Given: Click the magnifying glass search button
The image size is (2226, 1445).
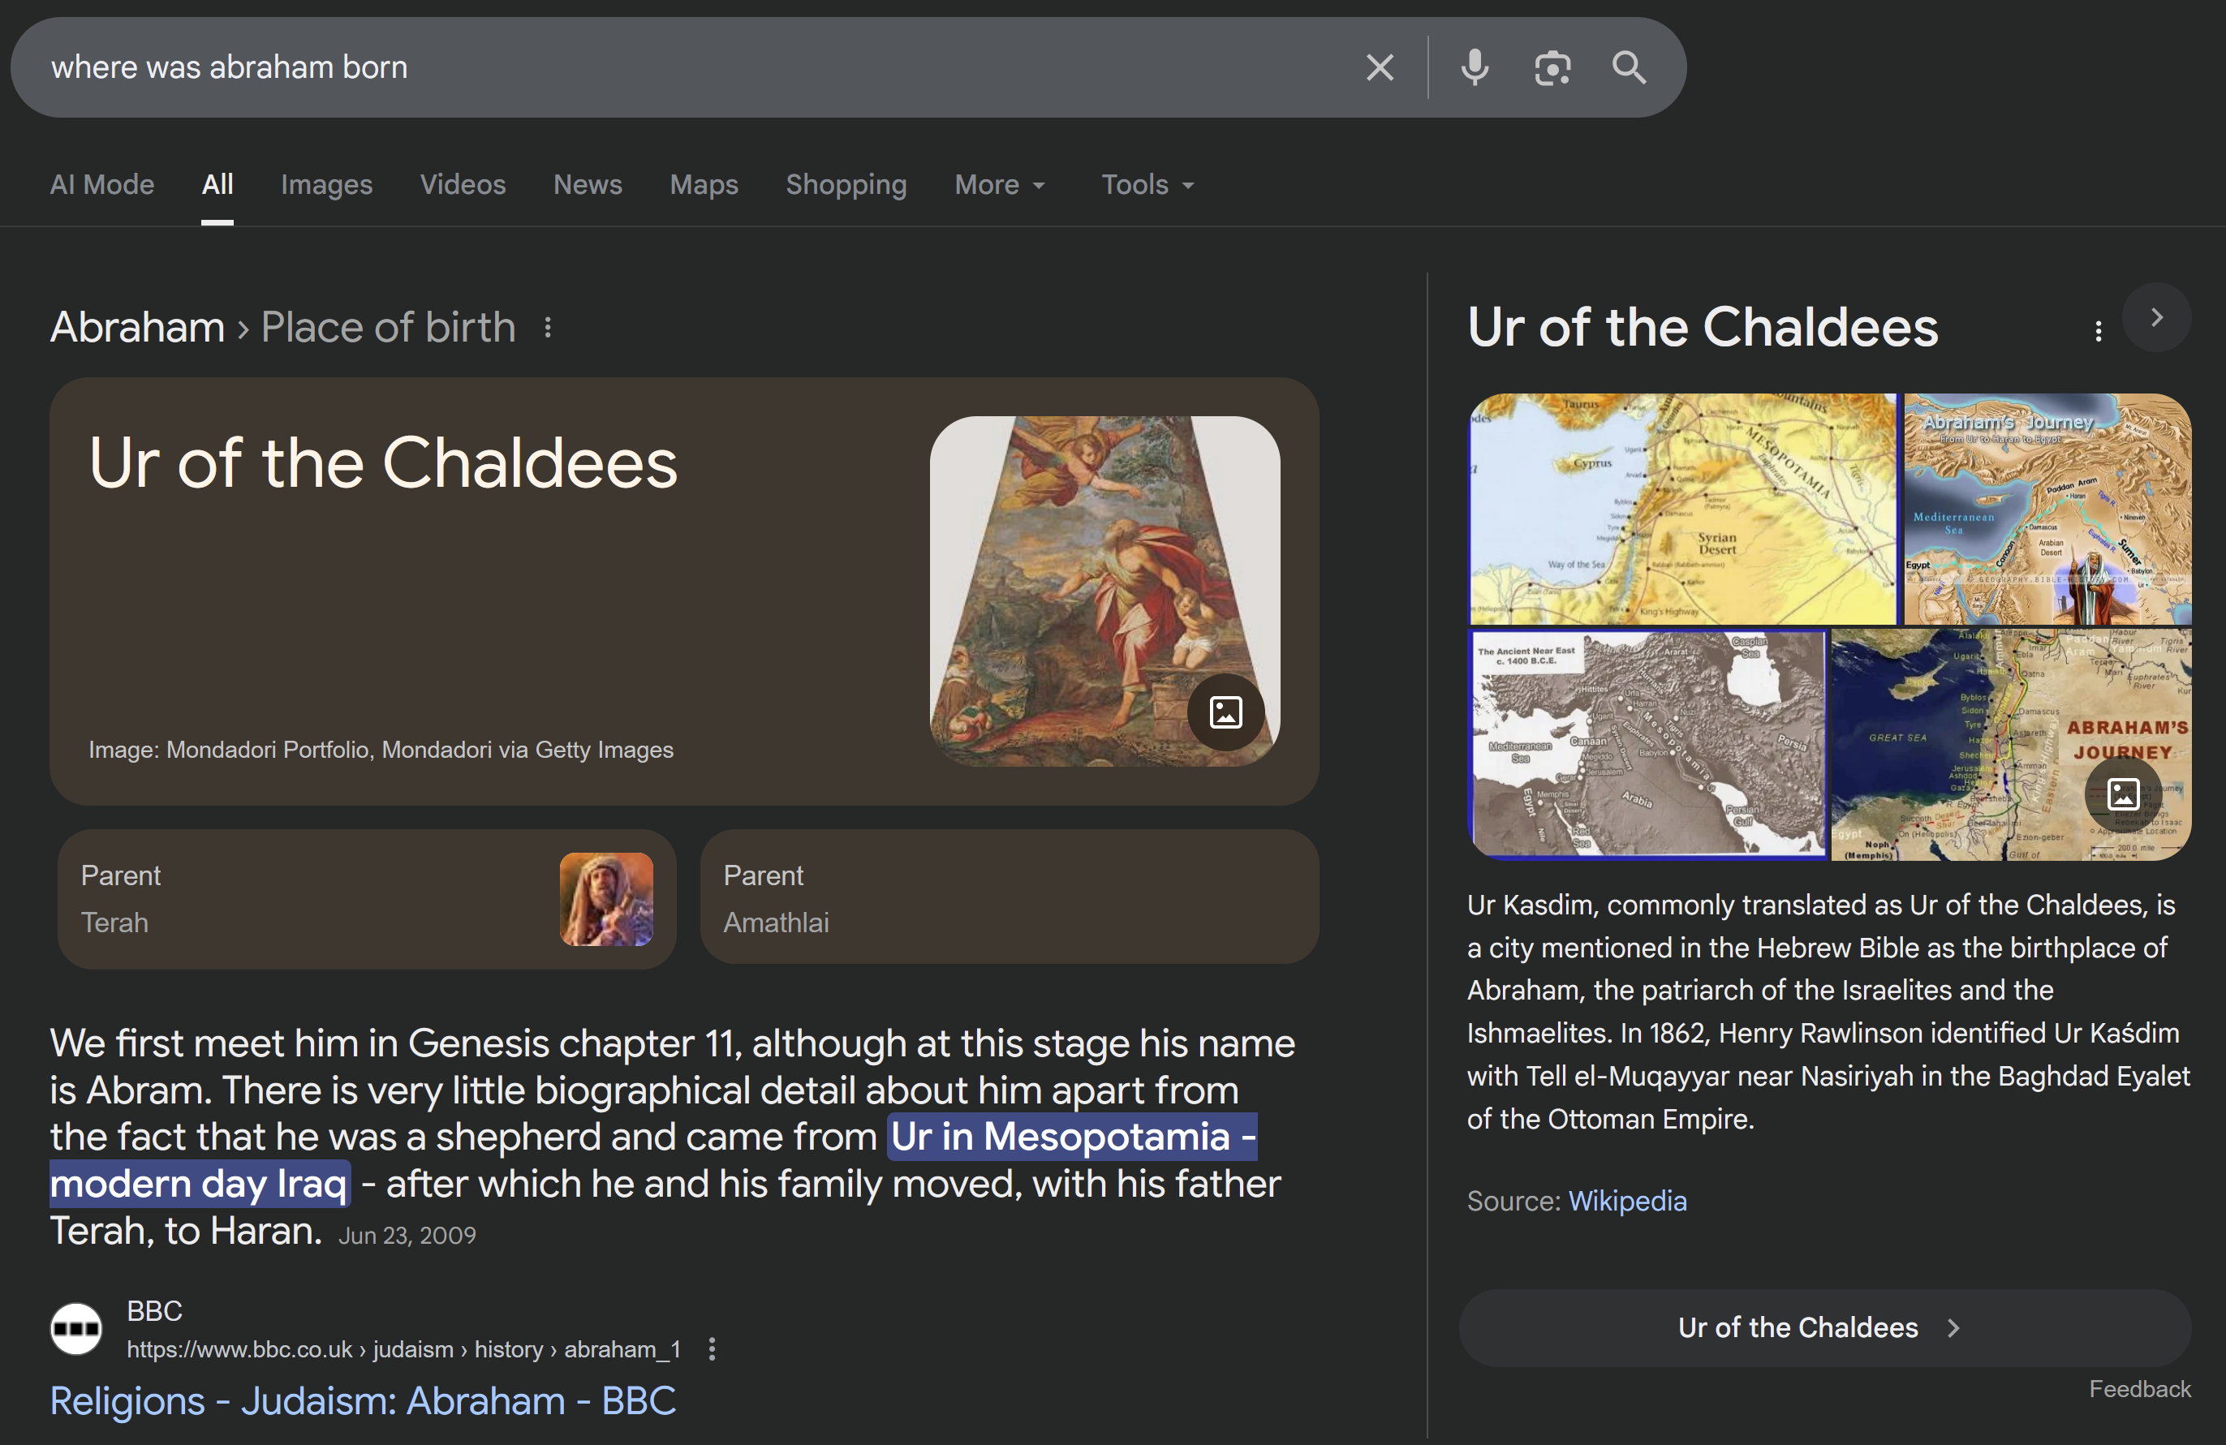Looking at the screenshot, I should [x=1629, y=67].
